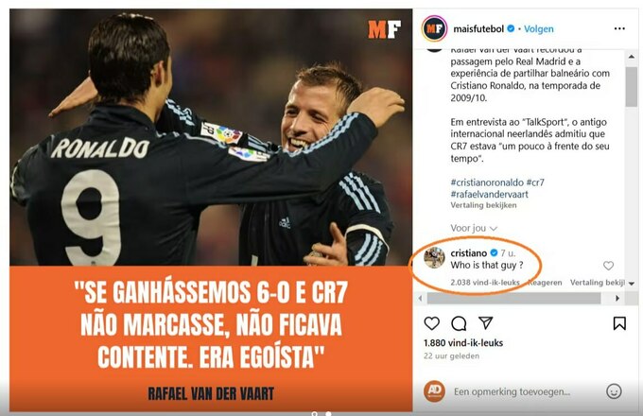The image size is (643, 416).
Task: Click Vertaling bekijken under the caption
Action: coord(483,205)
